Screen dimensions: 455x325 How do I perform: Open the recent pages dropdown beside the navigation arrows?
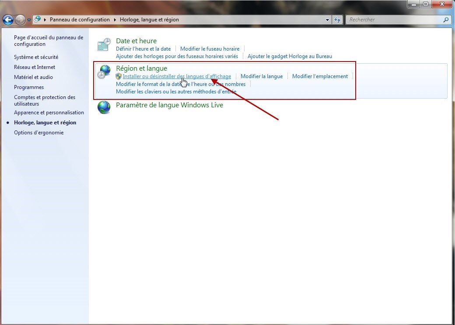29,19
